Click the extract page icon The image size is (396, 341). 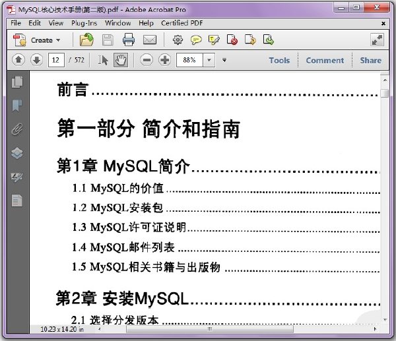coord(250,40)
